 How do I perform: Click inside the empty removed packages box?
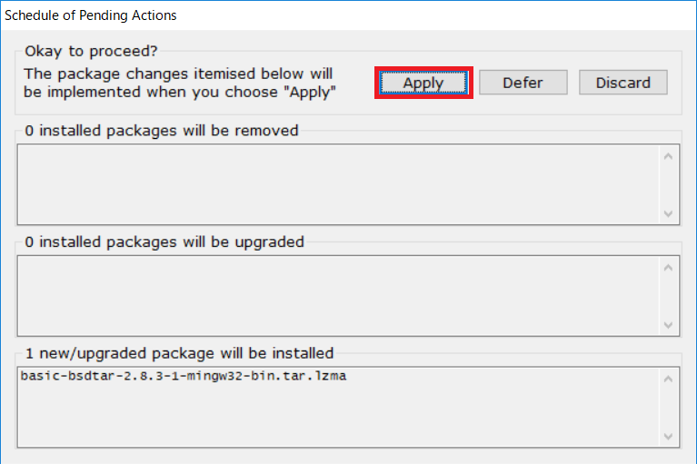coord(336,183)
